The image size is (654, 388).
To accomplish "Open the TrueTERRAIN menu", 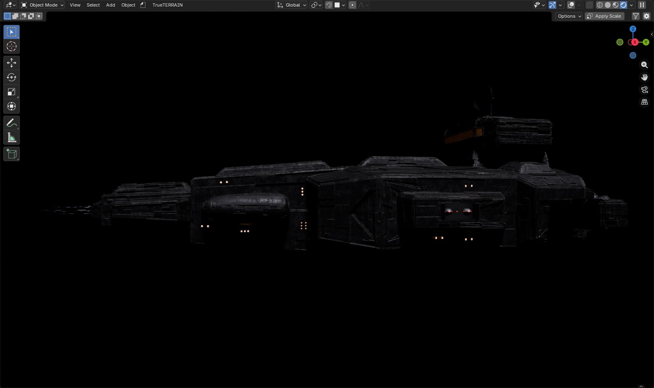I will pos(167,5).
